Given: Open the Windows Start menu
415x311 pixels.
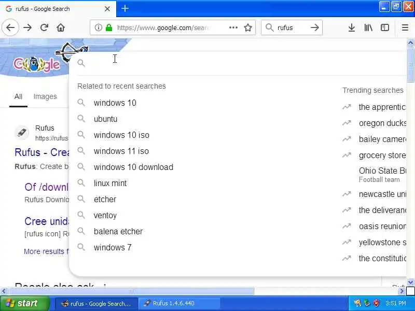Looking at the screenshot, I should click(25, 303).
